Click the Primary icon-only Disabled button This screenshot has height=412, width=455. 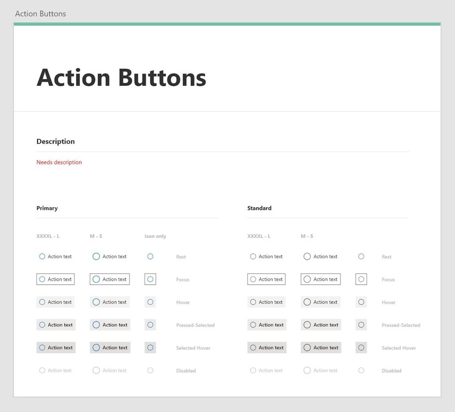pos(150,370)
